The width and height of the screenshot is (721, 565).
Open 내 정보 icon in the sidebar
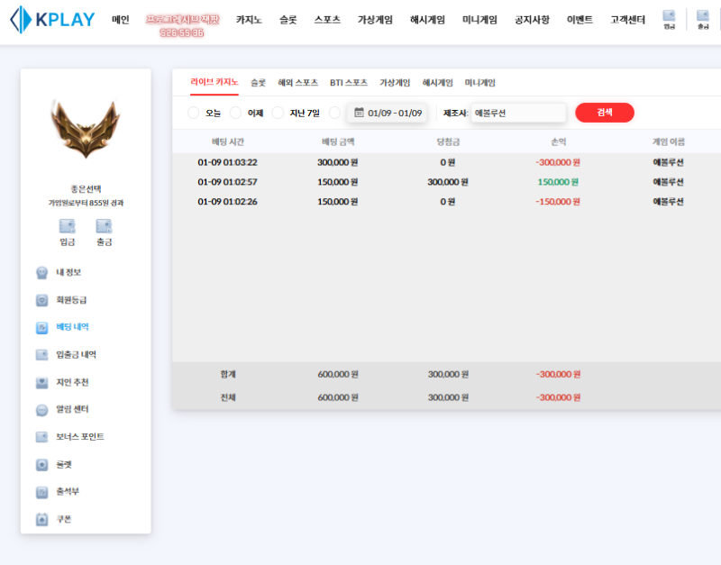(x=41, y=272)
